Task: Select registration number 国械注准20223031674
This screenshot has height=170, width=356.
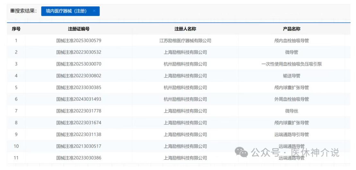Action: (79, 123)
